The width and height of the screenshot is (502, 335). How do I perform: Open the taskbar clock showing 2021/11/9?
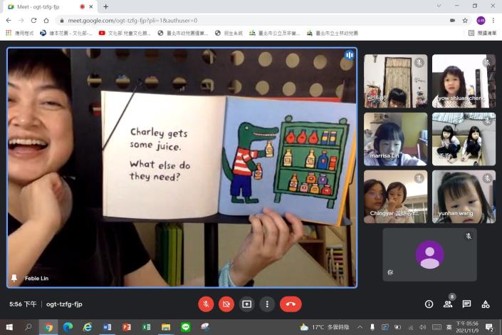click(x=467, y=327)
